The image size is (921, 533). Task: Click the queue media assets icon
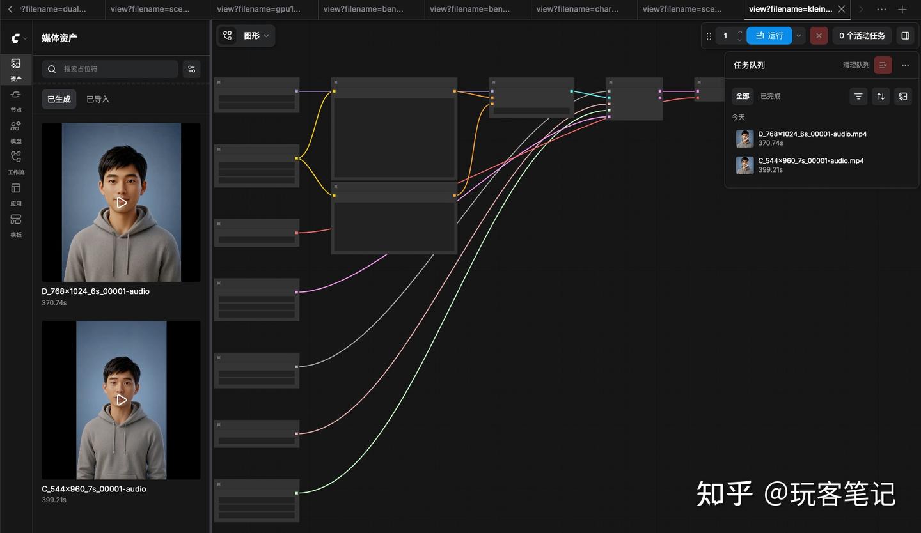(x=903, y=96)
